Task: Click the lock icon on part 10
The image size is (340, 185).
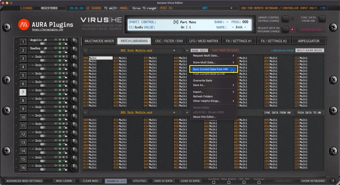Action: (65, 120)
